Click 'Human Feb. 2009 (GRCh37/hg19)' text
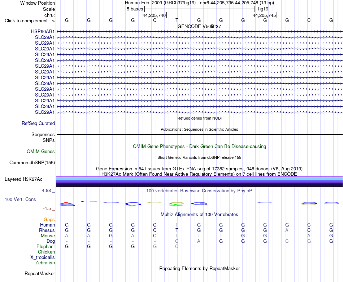Image resolution: width=343 pixels, height=282 pixels. click(x=160, y=3)
